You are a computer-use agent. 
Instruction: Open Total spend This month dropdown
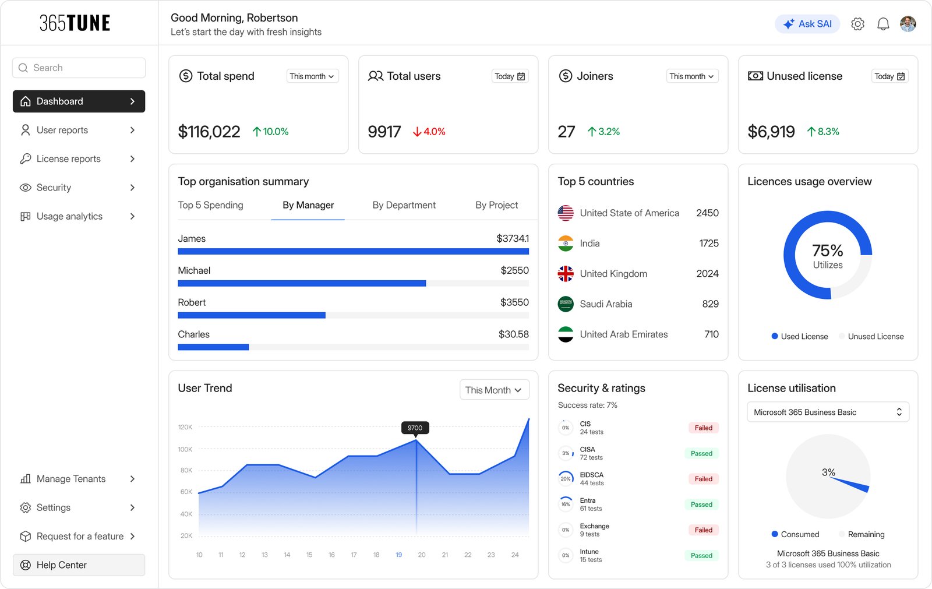[x=312, y=76]
